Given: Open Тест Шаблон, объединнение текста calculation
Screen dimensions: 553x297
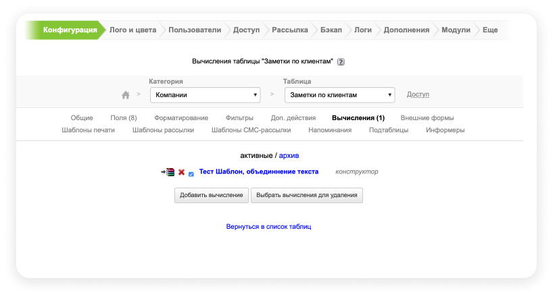Looking at the screenshot, I should pyautogui.click(x=258, y=171).
